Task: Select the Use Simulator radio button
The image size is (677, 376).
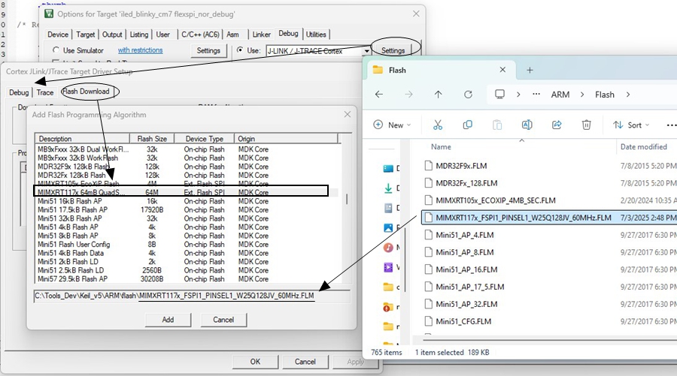Action: point(56,50)
